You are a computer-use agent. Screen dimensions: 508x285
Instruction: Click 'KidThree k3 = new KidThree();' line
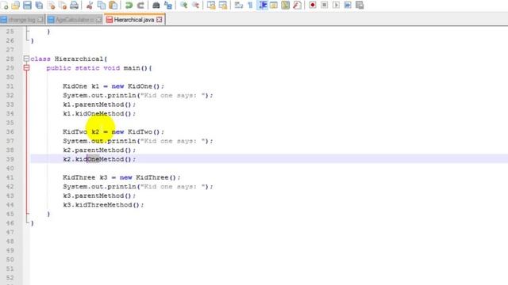[121, 177]
